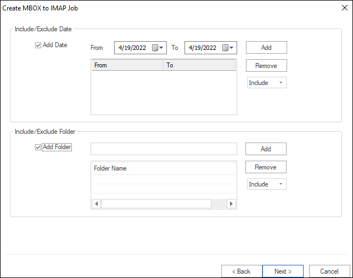Click the Add button for date range
The image size is (353, 278).
coord(266,48)
